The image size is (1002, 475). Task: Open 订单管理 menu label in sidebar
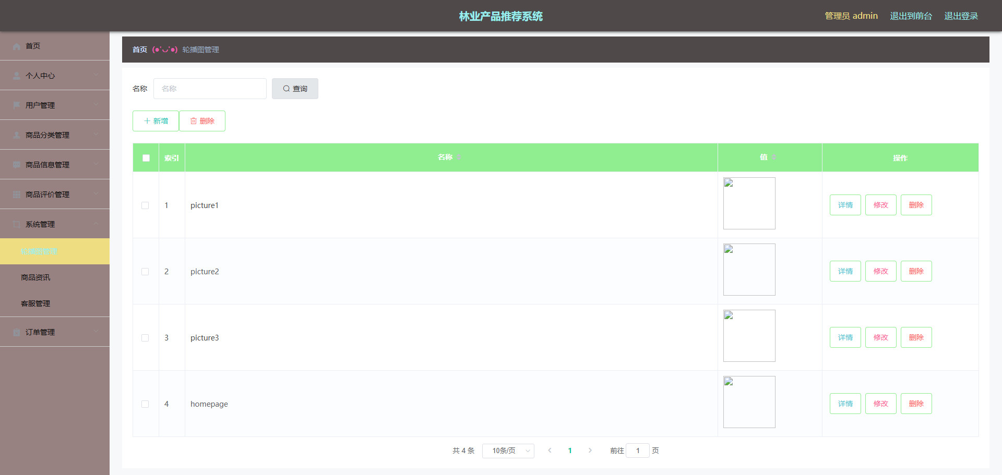(x=40, y=332)
